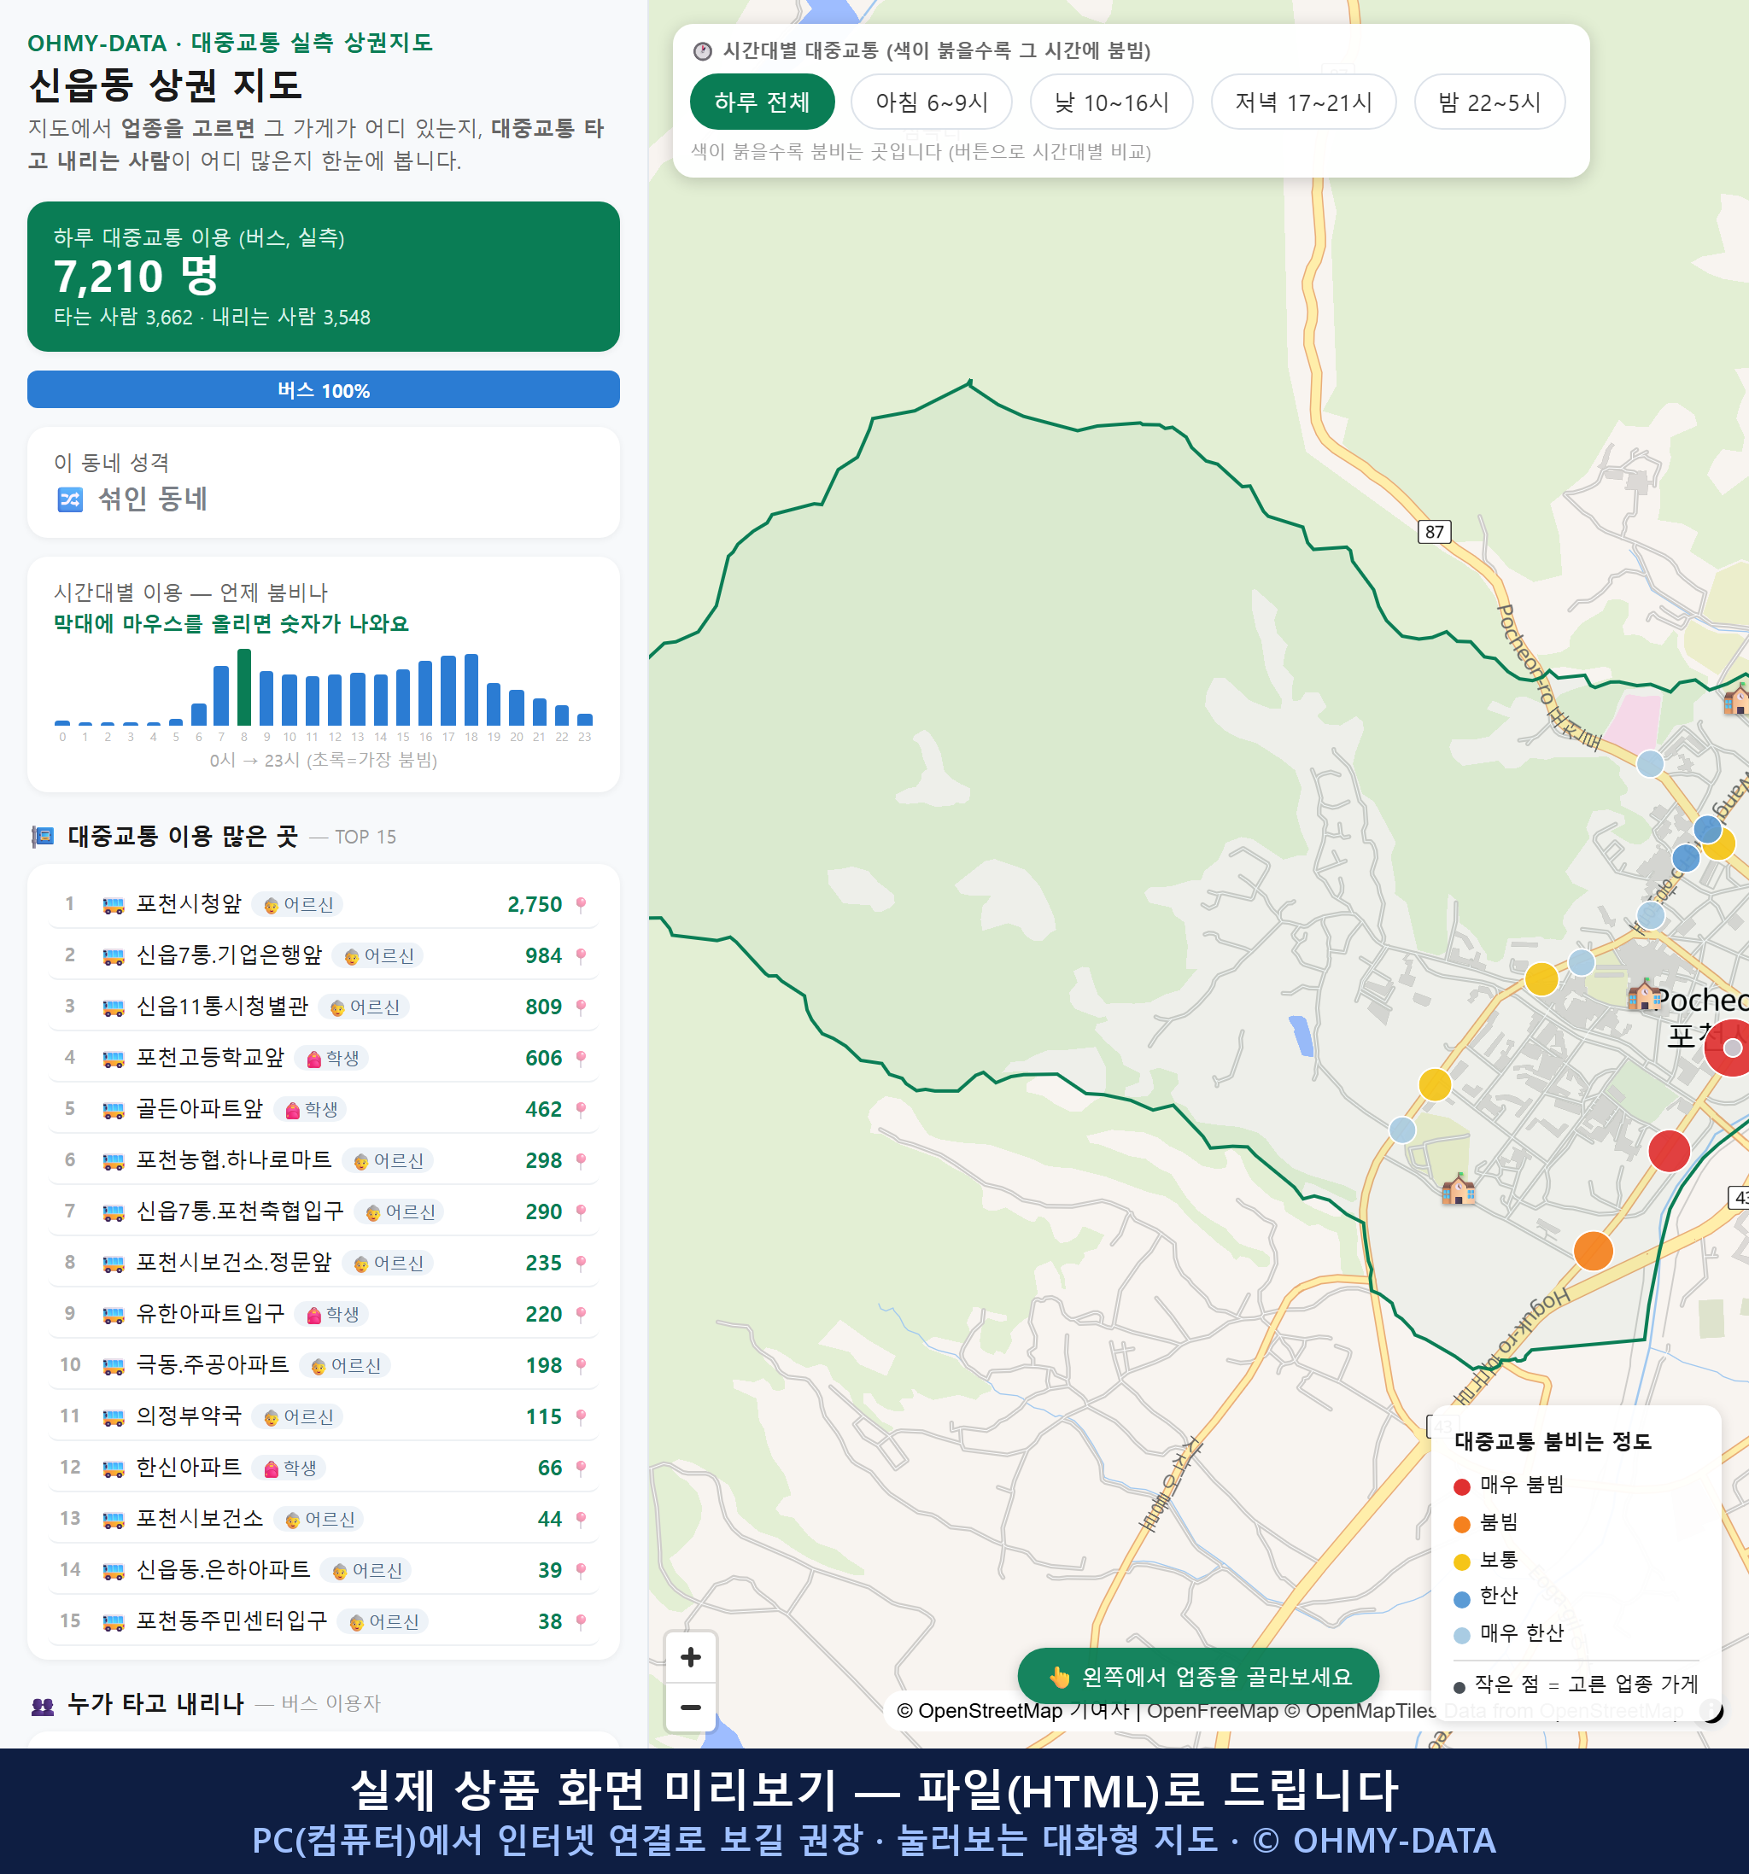
Task: Switch to 낮 10~16시 time filter
Action: (1112, 102)
